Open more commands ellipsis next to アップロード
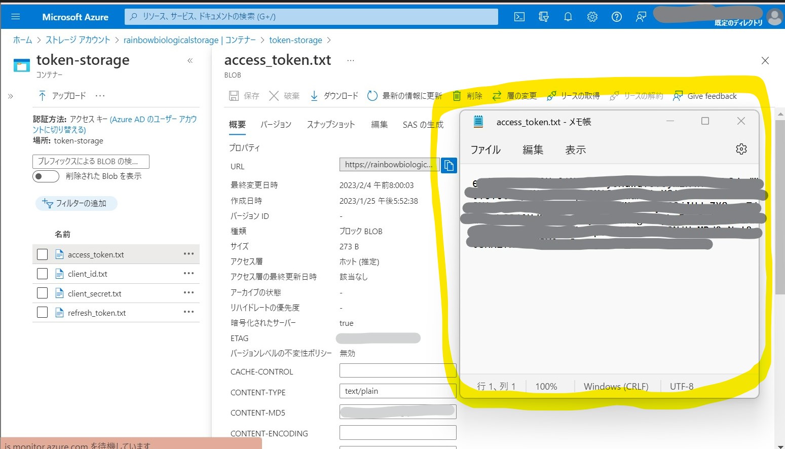The image size is (785, 449). coord(100,96)
